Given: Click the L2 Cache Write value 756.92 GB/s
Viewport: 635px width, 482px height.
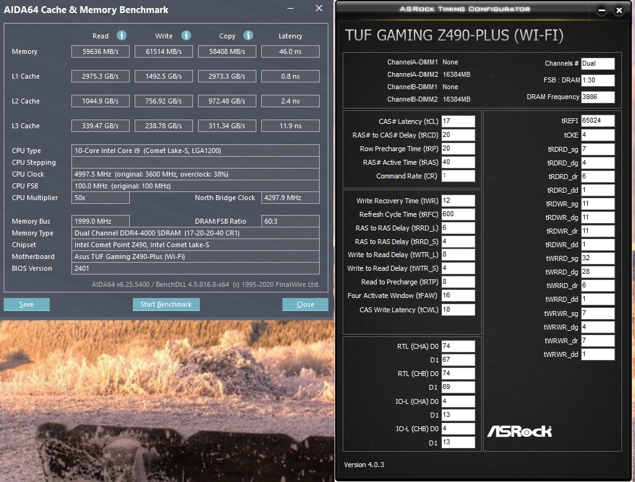Looking at the screenshot, I should tap(164, 101).
